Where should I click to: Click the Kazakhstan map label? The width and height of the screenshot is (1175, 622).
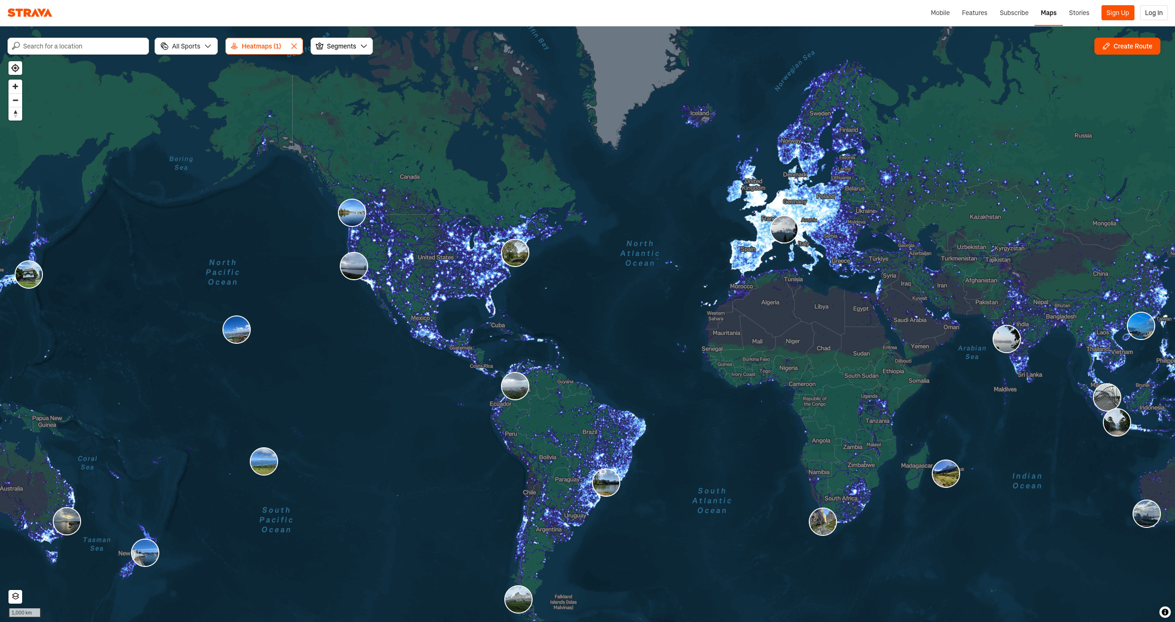click(x=985, y=217)
